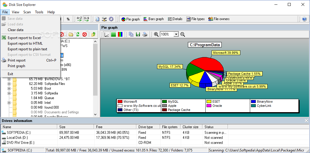Toggle the graph axis line button
Viewport: 310px width, 153px height.
pos(107,34)
